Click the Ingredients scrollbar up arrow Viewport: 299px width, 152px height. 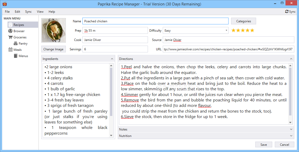coord(111,65)
